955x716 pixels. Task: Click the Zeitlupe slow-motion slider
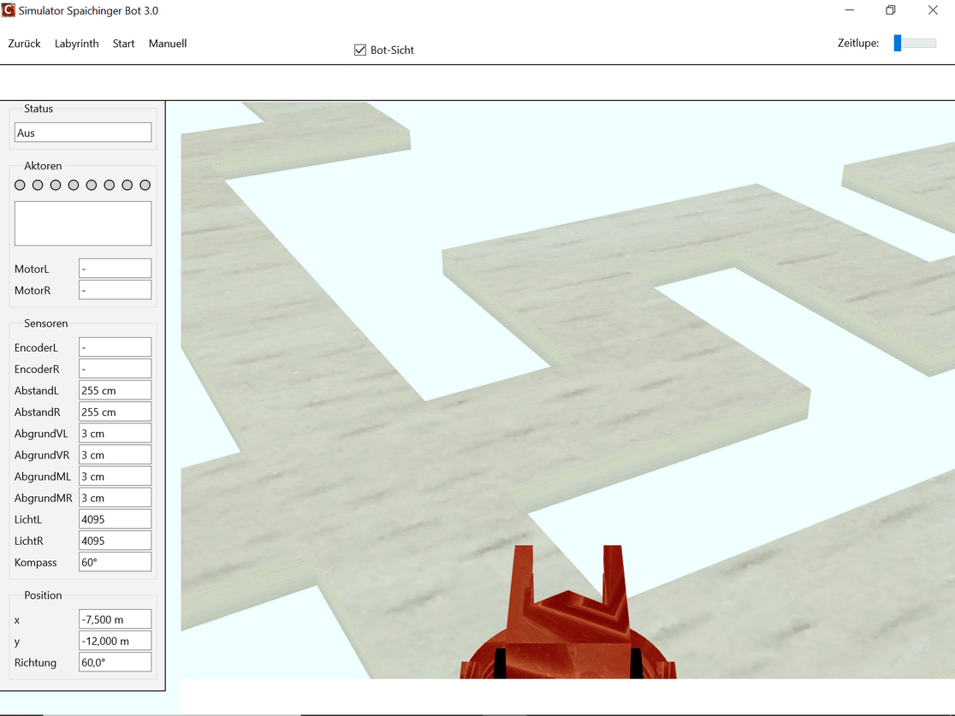coord(914,43)
